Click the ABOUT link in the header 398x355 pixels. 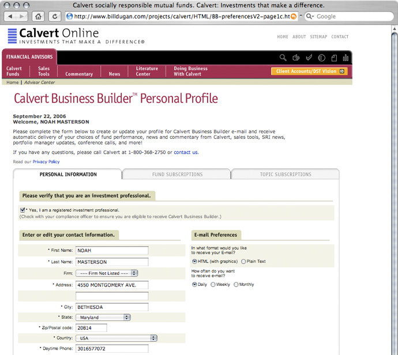(x=299, y=37)
